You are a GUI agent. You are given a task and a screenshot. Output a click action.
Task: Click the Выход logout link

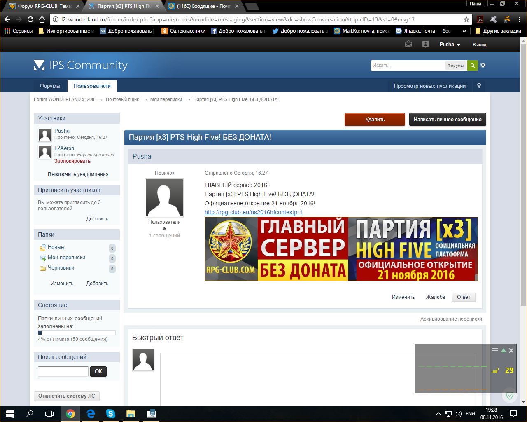[x=479, y=45]
